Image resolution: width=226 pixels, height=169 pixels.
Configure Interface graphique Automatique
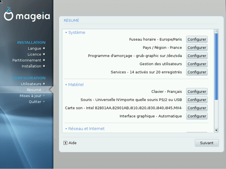(197, 116)
